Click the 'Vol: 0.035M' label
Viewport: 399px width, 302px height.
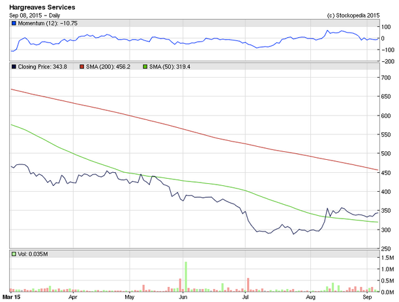pos(33,254)
